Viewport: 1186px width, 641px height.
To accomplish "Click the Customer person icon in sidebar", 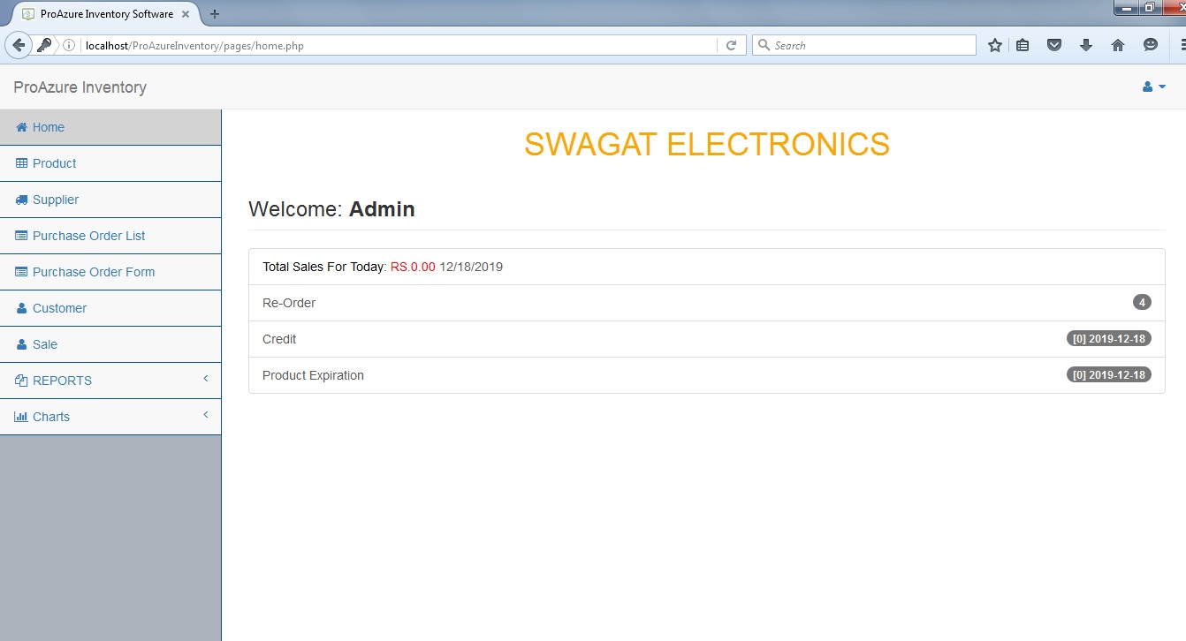I will [x=22, y=308].
